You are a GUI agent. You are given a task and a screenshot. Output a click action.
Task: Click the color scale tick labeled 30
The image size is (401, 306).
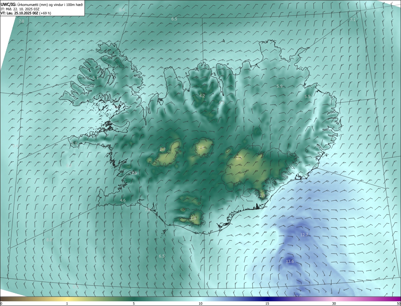(334, 303)
